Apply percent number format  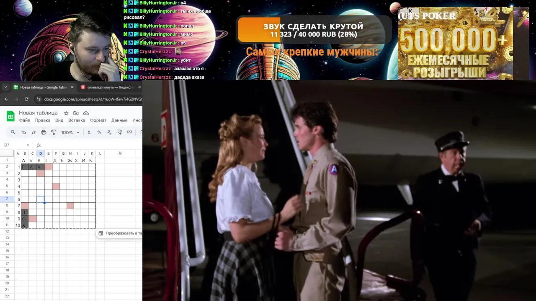click(x=99, y=132)
